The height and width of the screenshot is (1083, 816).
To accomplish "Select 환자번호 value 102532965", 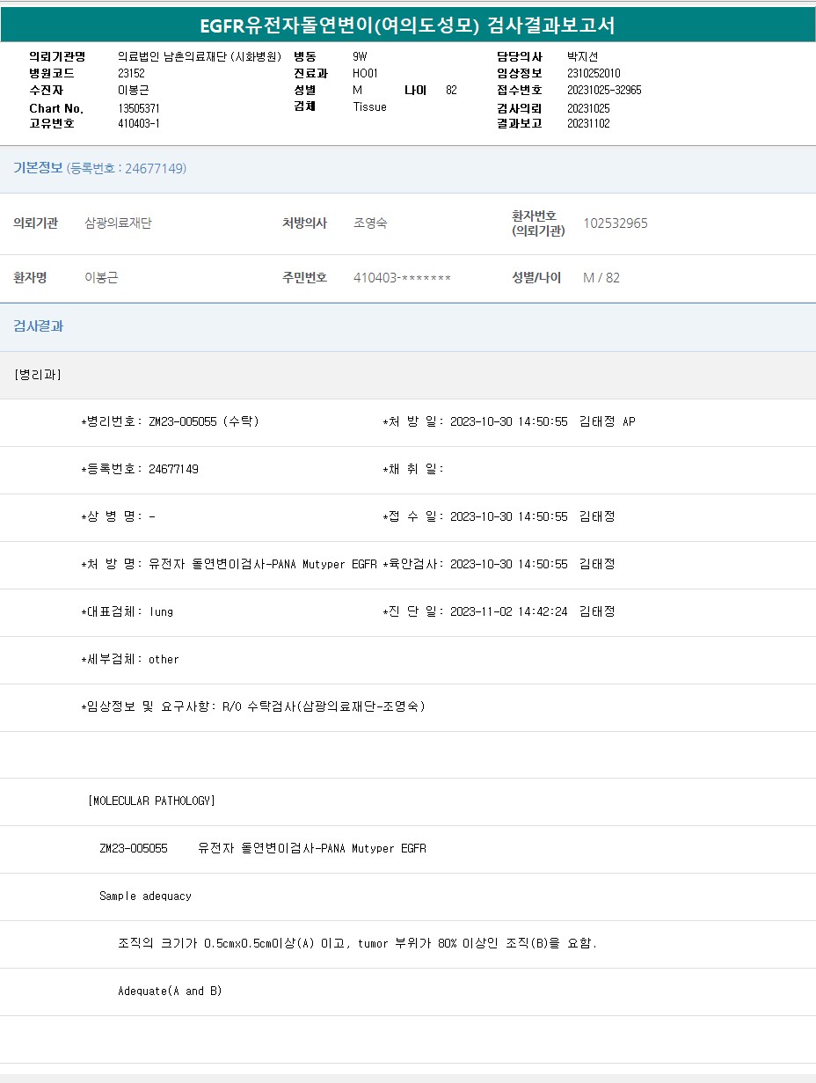I will [x=616, y=223].
